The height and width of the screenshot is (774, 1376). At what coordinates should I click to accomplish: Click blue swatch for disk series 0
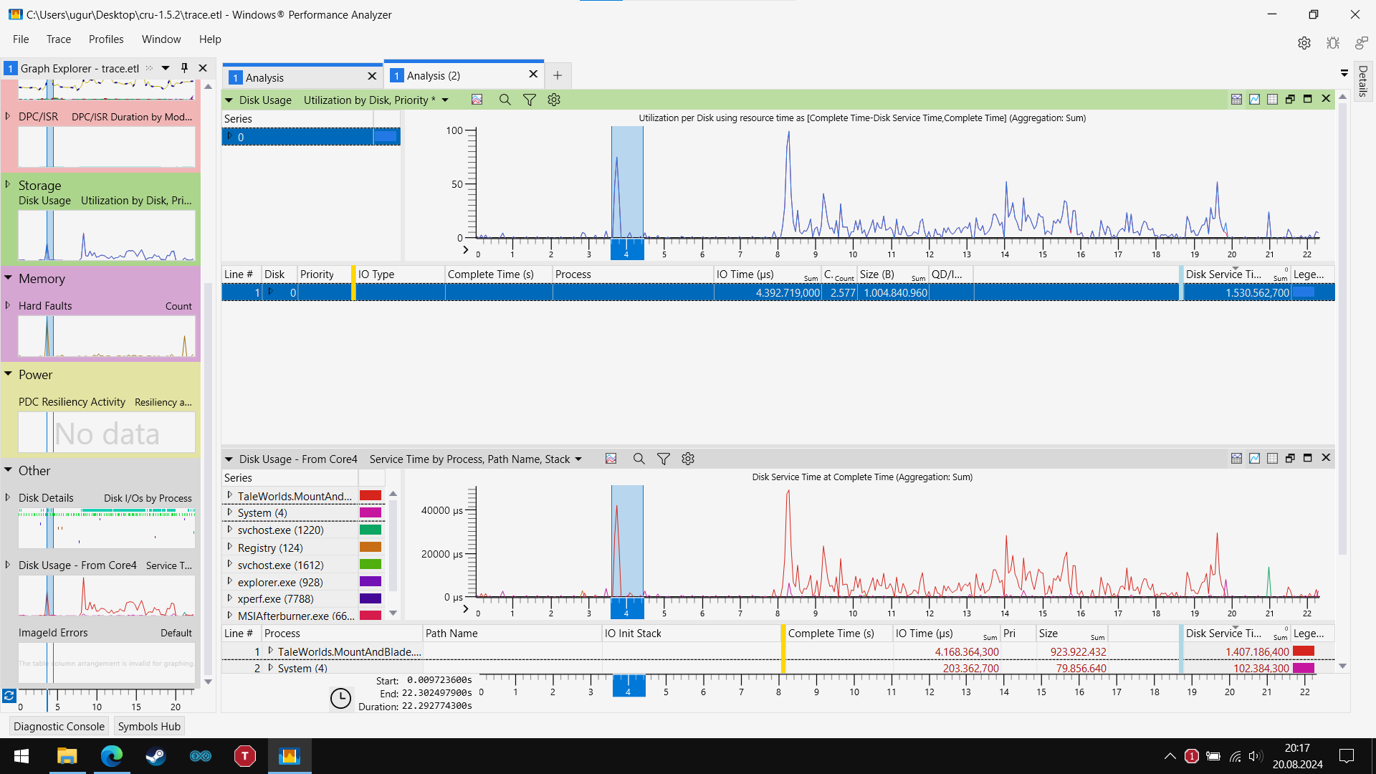click(x=386, y=136)
